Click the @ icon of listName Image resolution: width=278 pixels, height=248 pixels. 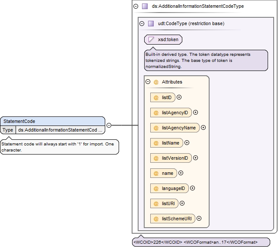[156, 143]
